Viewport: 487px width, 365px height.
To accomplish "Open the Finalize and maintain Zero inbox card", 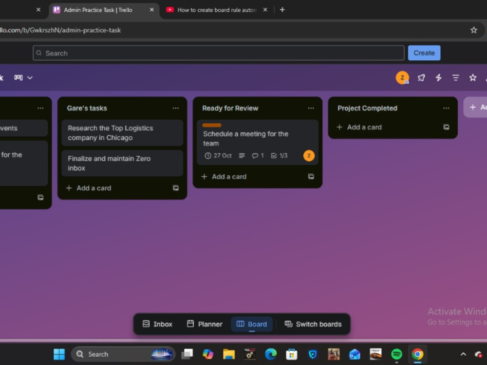I will tap(122, 163).
